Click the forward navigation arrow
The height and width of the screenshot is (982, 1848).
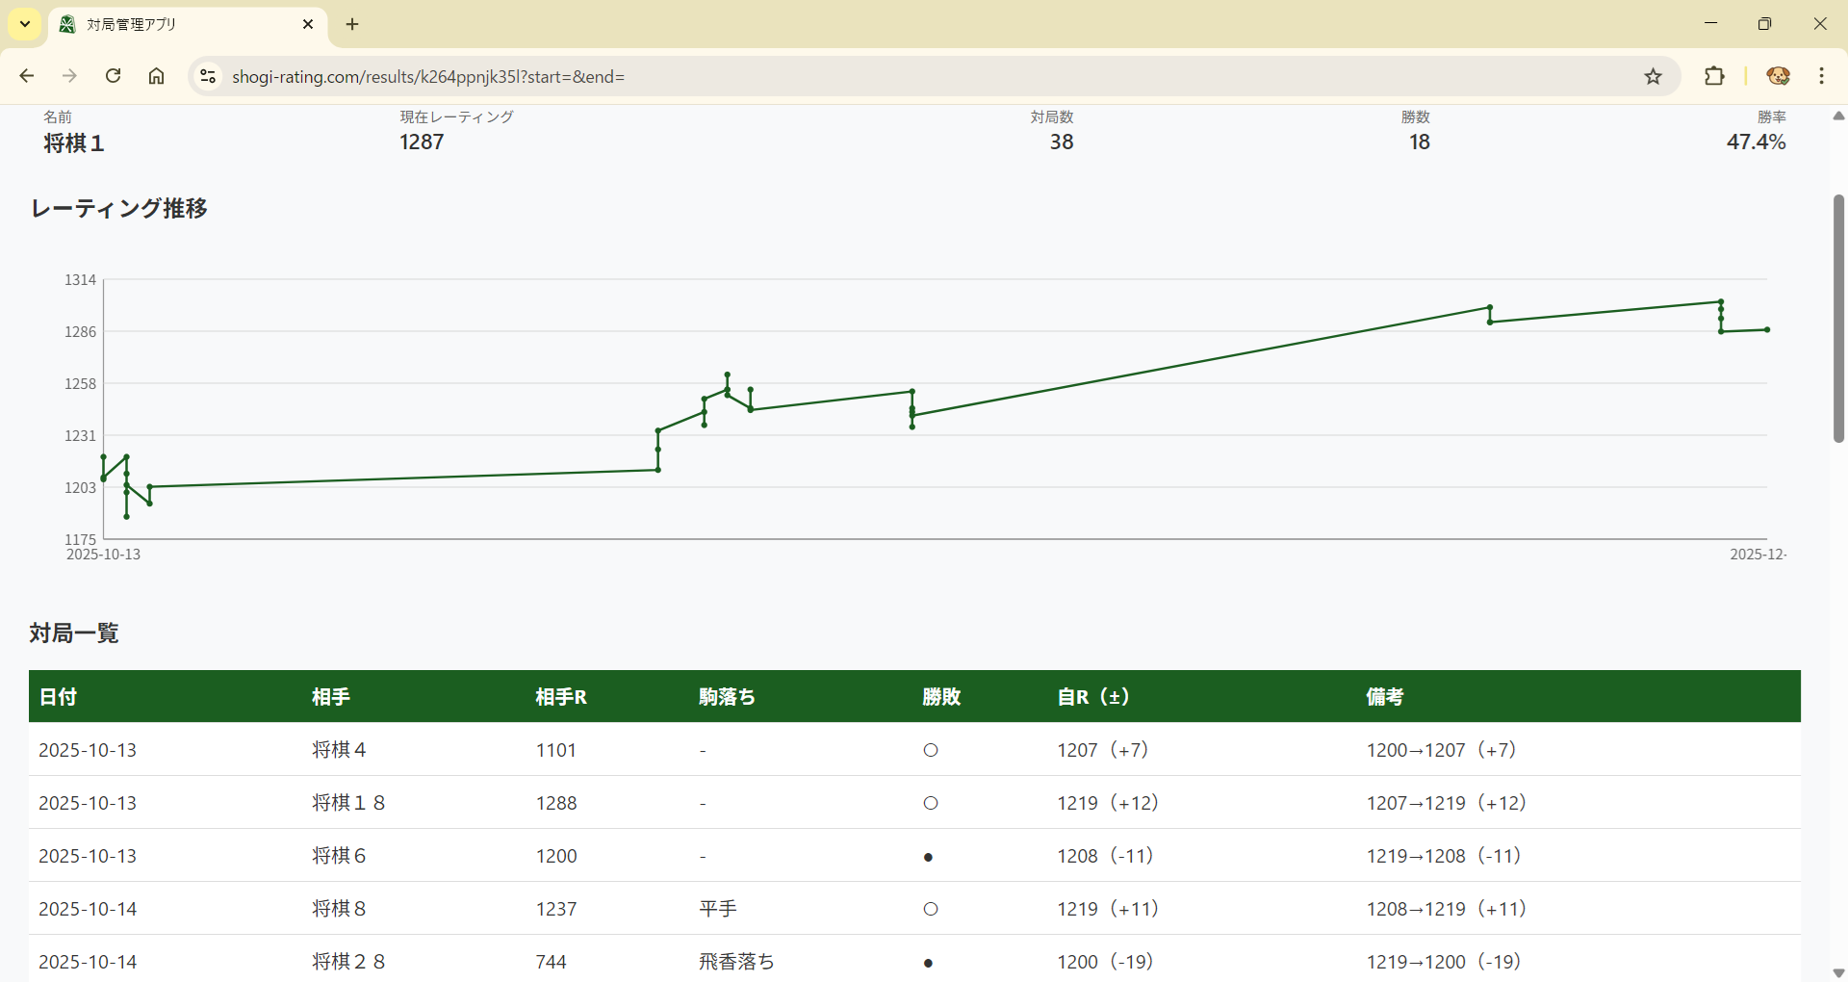click(x=69, y=76)
